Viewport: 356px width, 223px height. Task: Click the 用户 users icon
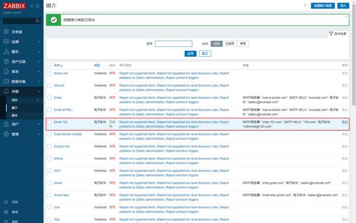coord(6,124)
